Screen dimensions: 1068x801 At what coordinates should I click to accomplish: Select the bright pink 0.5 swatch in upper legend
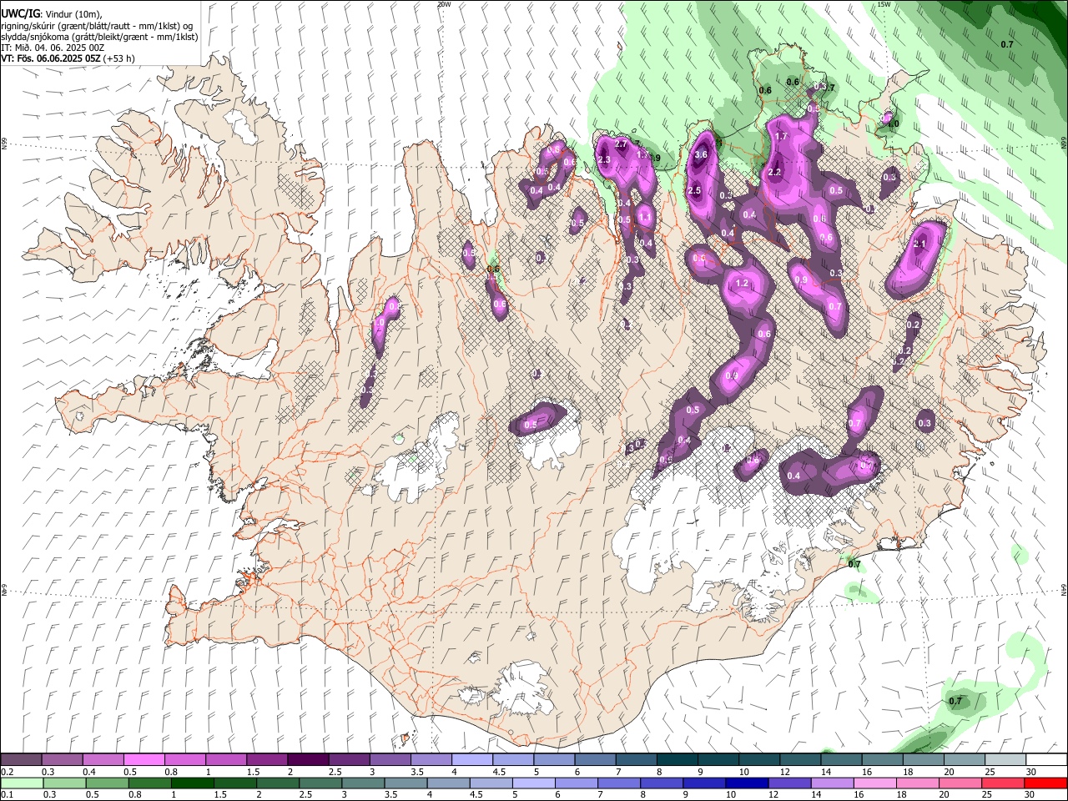point(144,760)
